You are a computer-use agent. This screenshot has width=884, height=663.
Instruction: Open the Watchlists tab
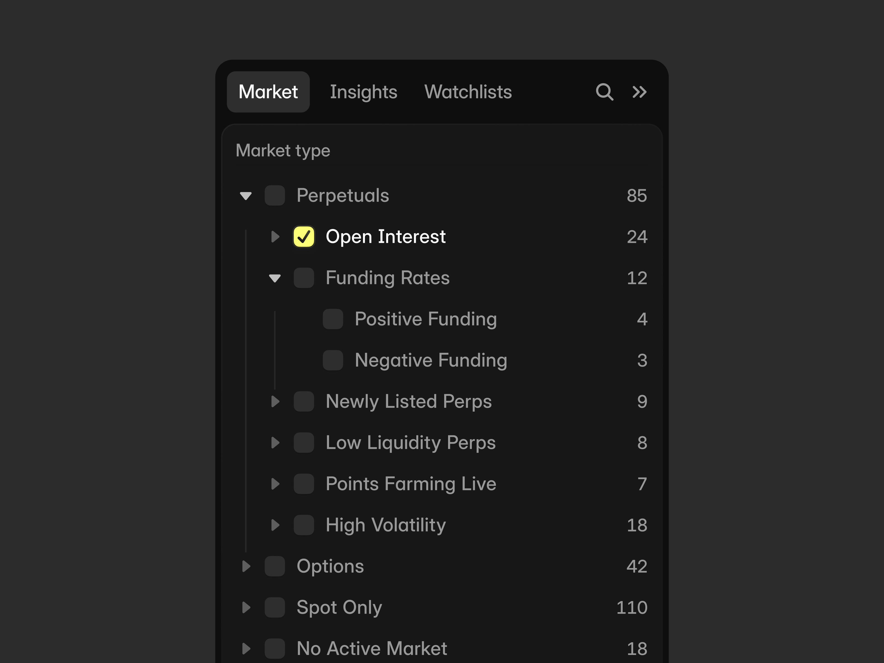tap(468, 92)
